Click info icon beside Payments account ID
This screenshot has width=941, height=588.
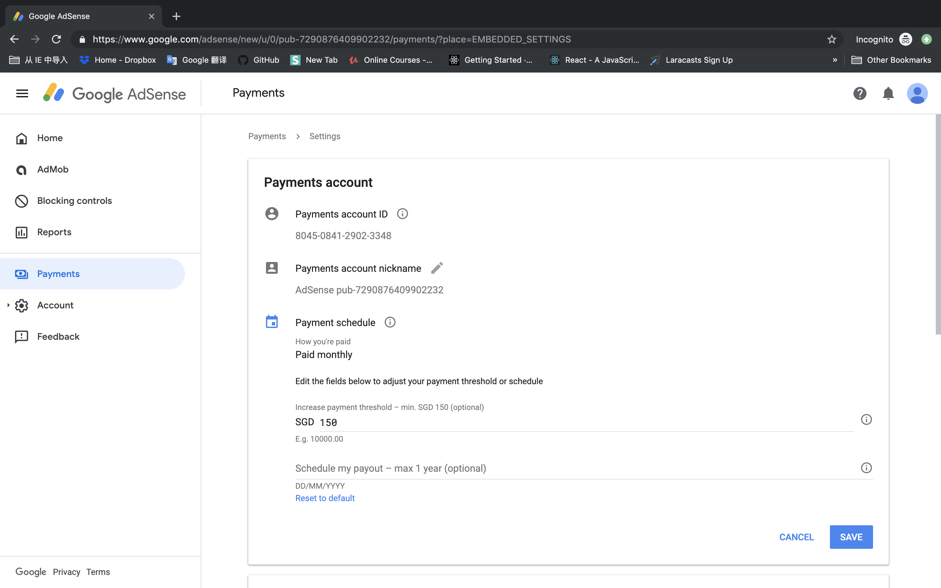coord(403,214)
